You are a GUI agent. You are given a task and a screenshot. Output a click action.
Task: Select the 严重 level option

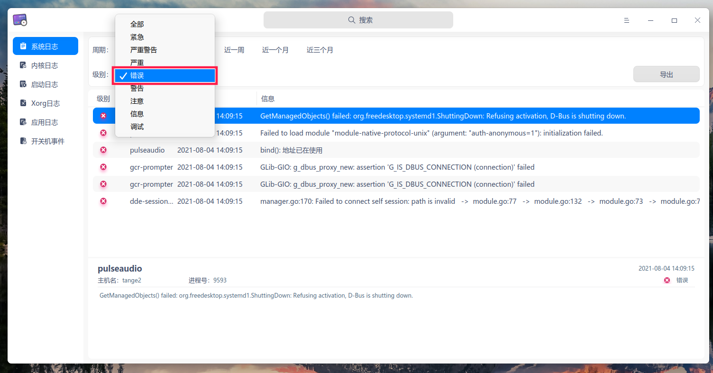[x=165, y=63]
